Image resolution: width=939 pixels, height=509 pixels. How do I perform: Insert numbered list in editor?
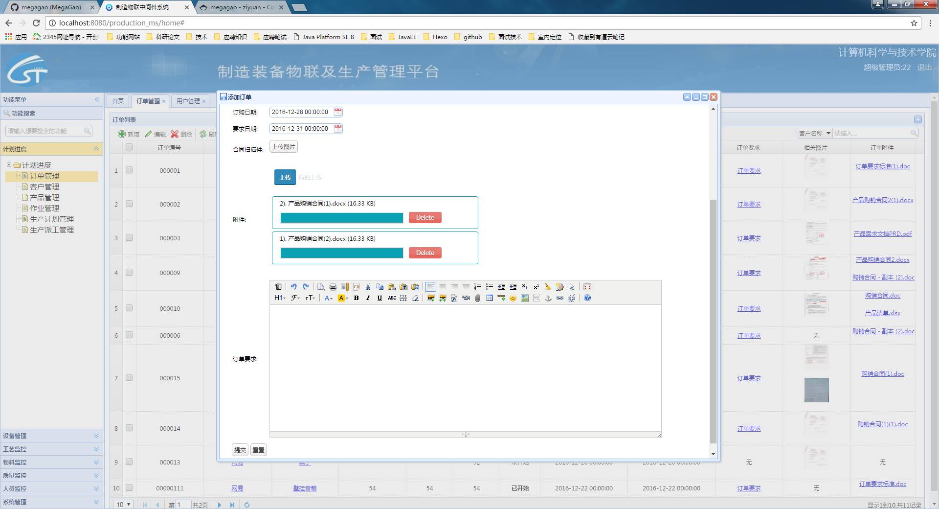(x=478, y=287)
